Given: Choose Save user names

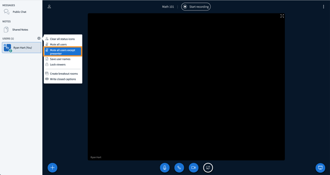Looking at the screenshot, I should pos(63,59).
